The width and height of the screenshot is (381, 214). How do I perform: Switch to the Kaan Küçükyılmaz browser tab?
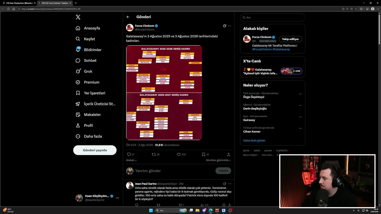pyautogui.click(x=19, y=3)
